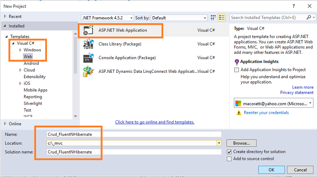The image size is (317, 177).
Task: Uncheck Create directory for solution
Action: pos(229,152)
